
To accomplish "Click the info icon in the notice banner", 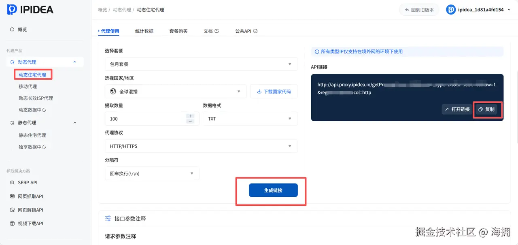I will (317, 51).
